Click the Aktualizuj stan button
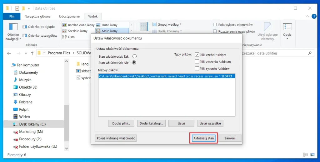 point(203,138)
